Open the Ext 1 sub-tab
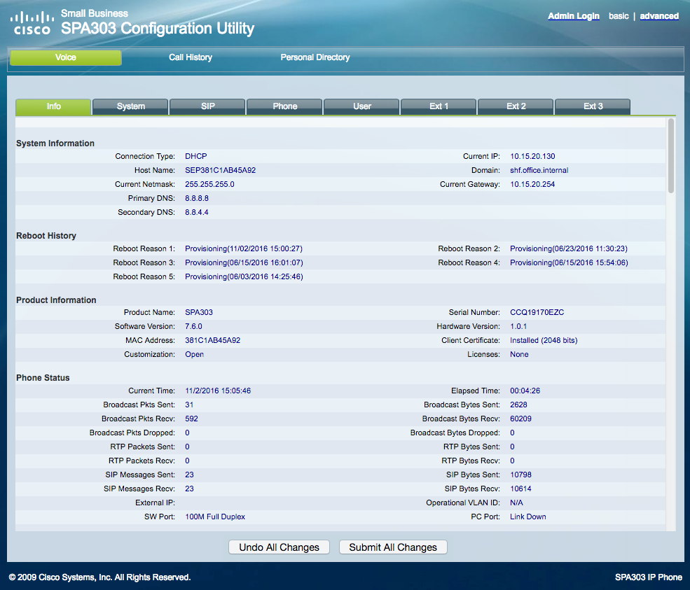This screenshot has height=590, width=690. coord(439,106)
